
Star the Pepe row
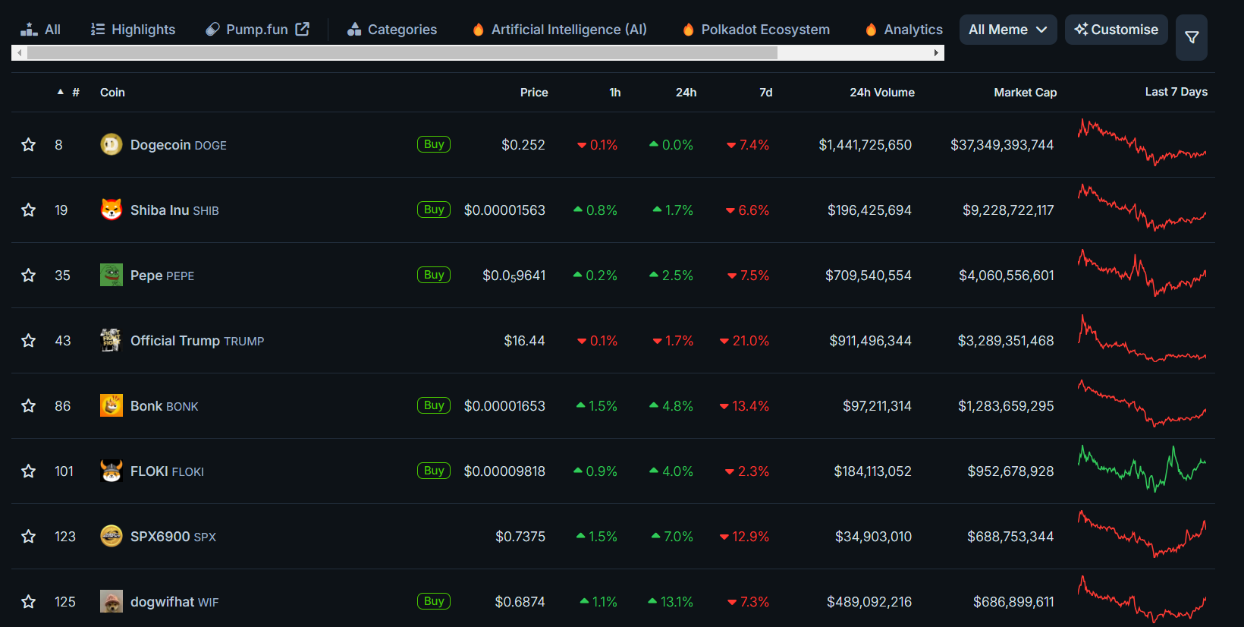[29, 275]
